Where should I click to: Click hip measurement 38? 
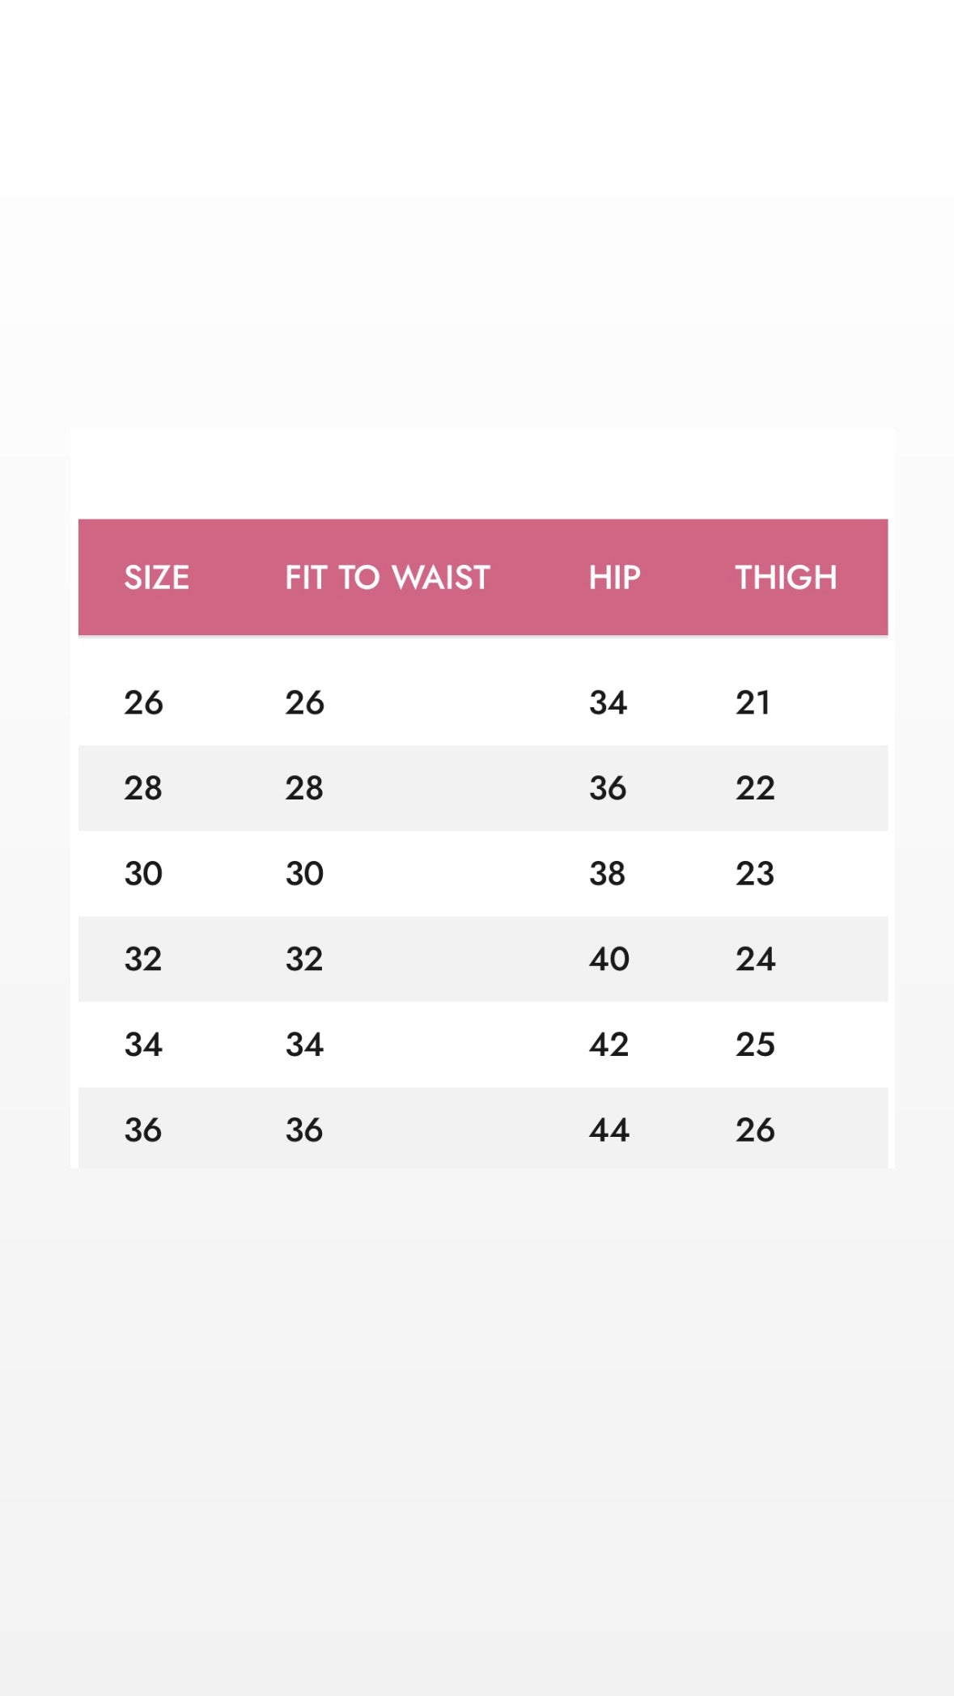(x=608, y=874)
